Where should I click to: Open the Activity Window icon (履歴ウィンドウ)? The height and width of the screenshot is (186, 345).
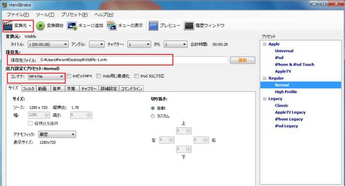[189, 26]
